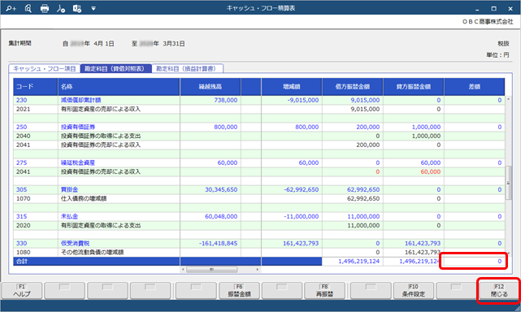This screenshot has height=312, width=521.
Task: Open the 繰延税金資産 account link
Action: tap(78, 162)
